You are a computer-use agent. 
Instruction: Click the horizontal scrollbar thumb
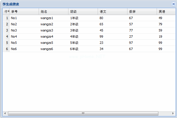pos(83,113)
